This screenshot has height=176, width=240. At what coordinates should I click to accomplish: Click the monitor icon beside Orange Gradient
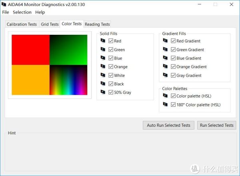[x=165, y=66]
